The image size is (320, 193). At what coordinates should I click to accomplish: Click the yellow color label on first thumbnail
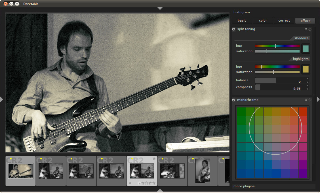coord(10,159)
